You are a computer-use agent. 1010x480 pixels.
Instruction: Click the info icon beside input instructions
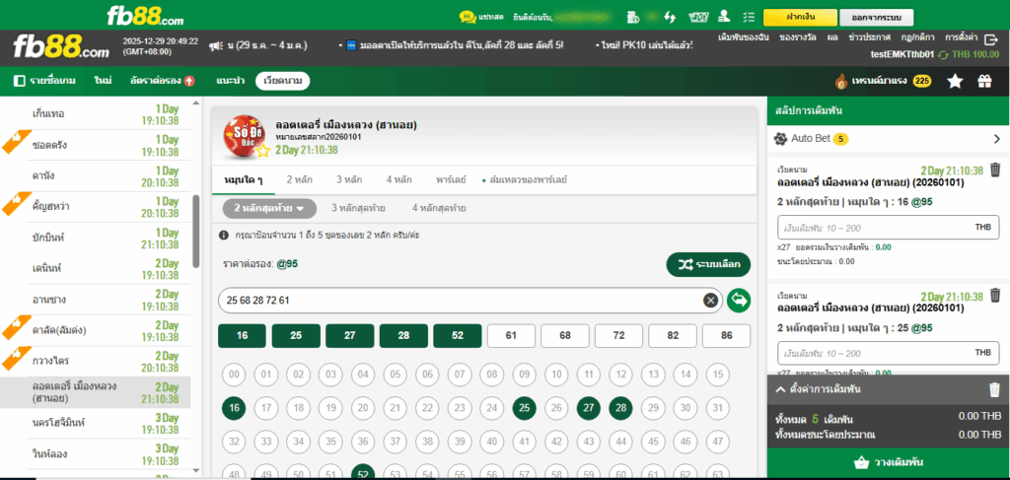click(224, 236)
